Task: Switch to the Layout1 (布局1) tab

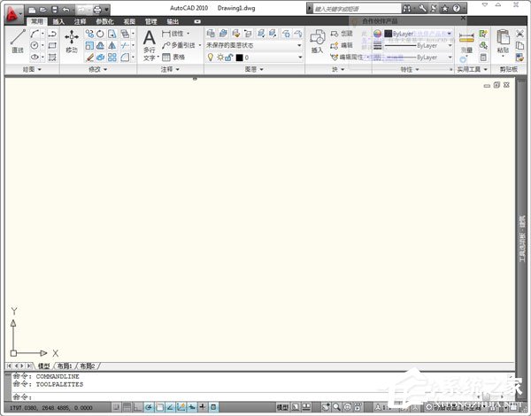Action: 65,366
